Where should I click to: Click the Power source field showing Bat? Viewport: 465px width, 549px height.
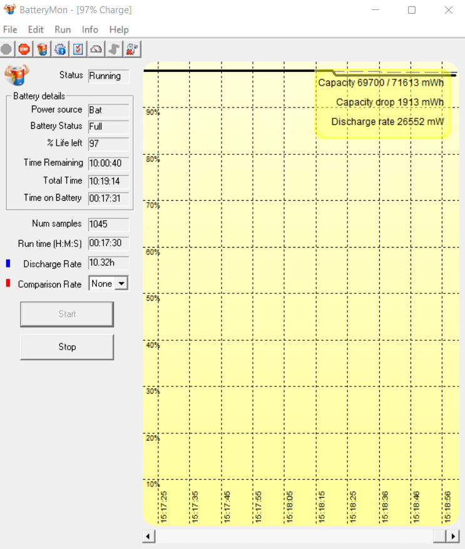(x=108, y=110)
